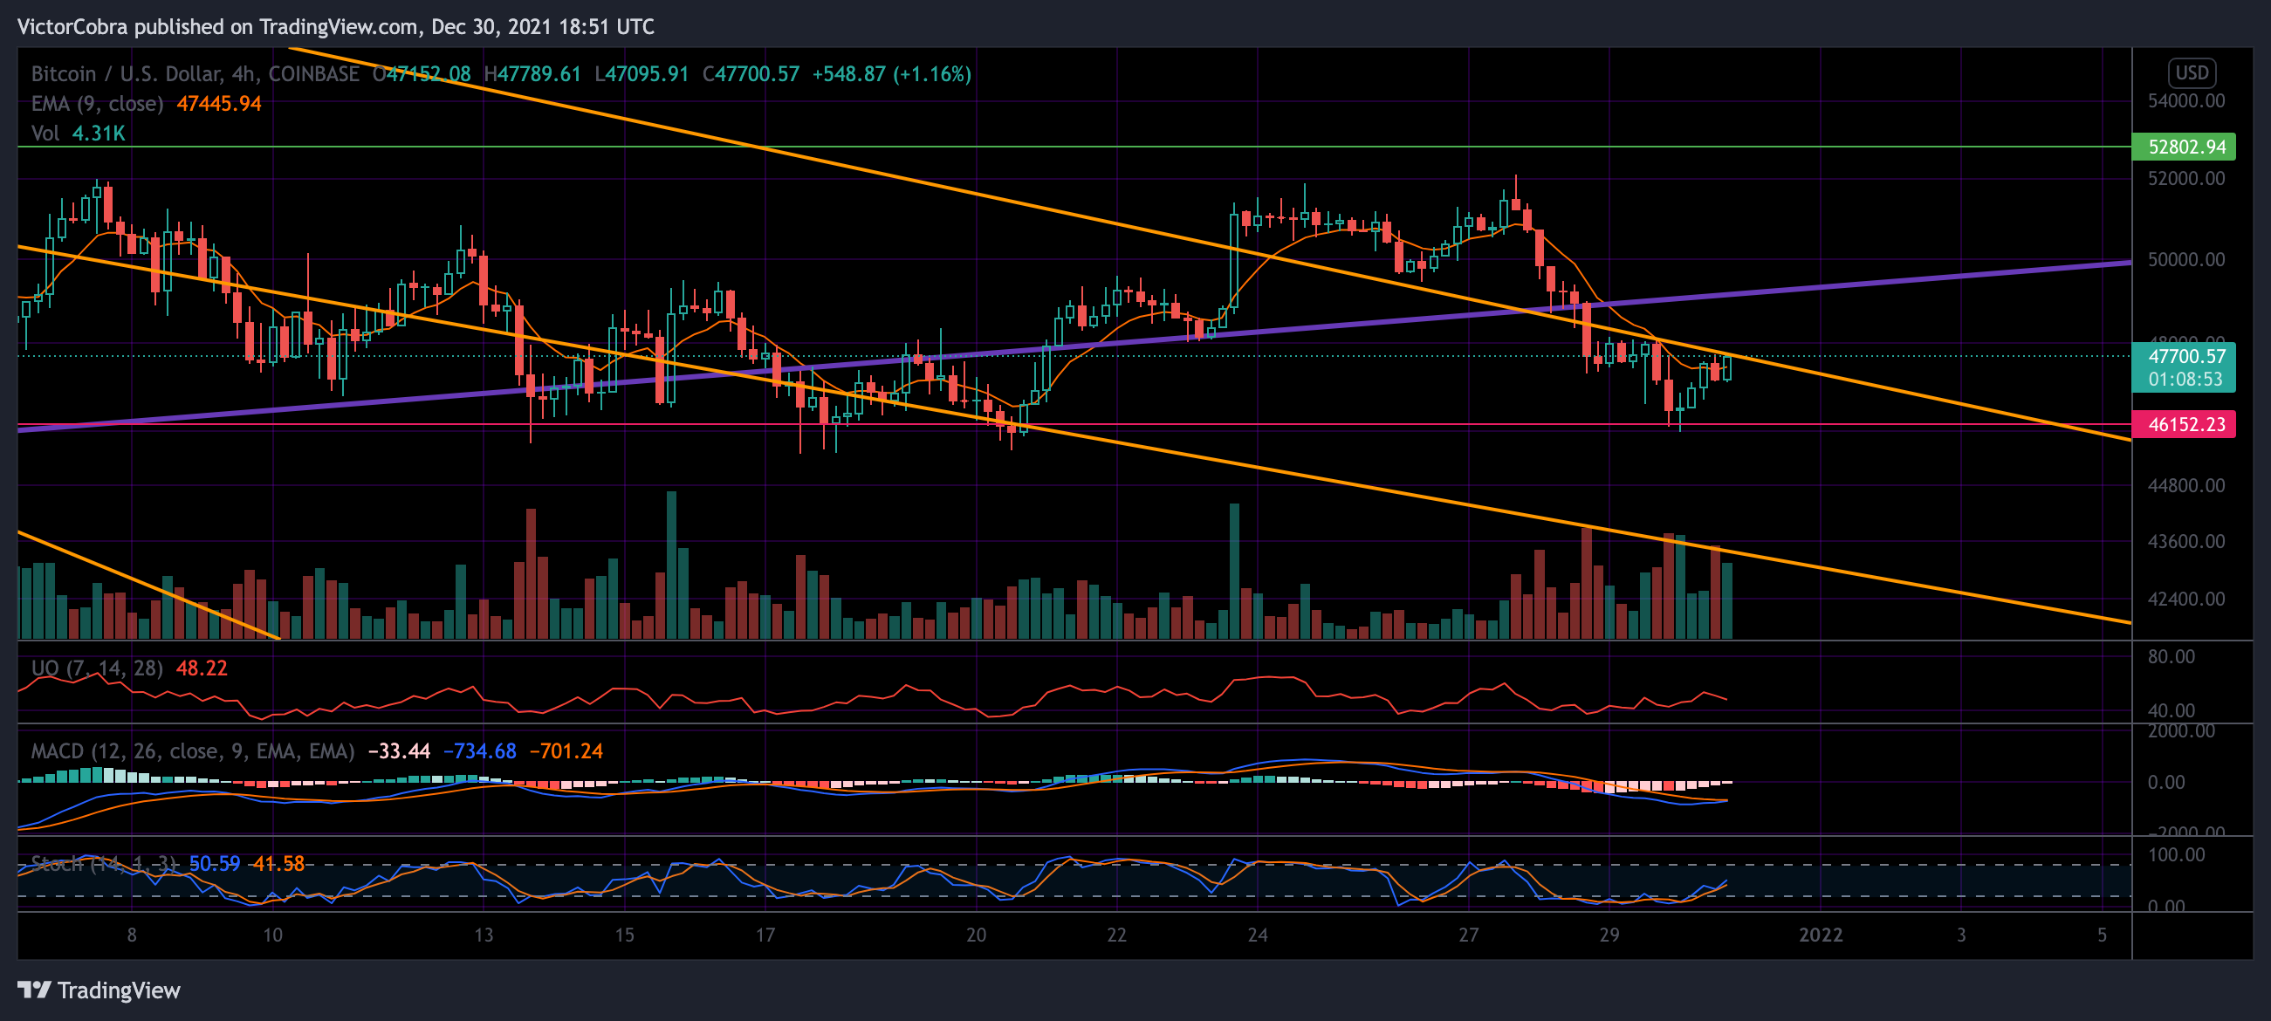Screen dimensions: 2271x1021
Task: Select the 52802.94 green price label
Action: (2183, 147)
